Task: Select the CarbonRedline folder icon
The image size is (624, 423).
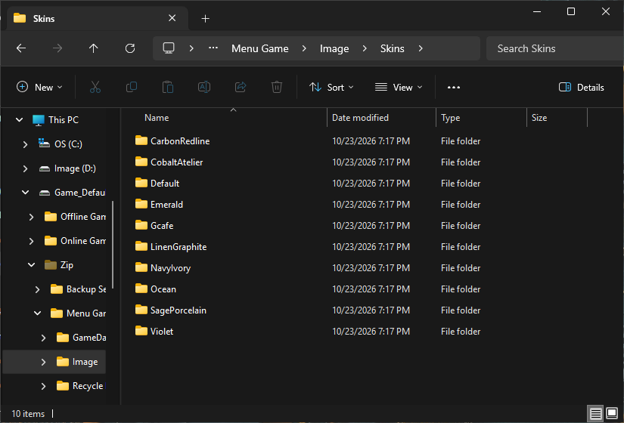Action: coord(141,140)
